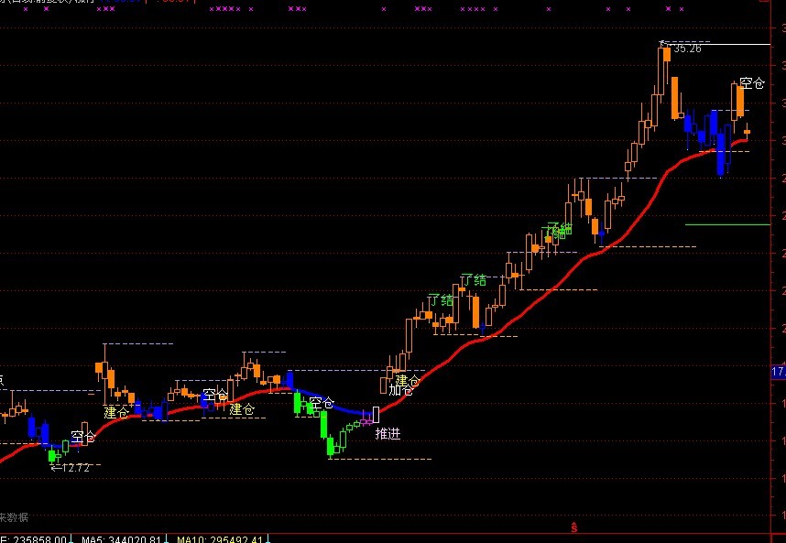Select the 加仓 signal label
Image resolution: width=786 pixels, height=543 pixels.
pyautogui.click(x=400, y=390)
